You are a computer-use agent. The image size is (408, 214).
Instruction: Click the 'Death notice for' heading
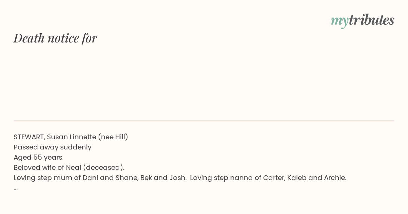pos(55,38)
